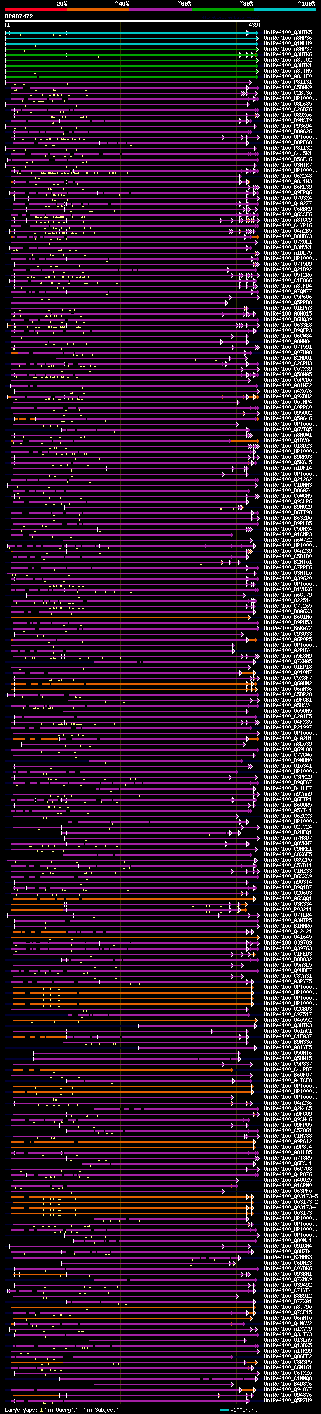Image resolution: width=321 pixels, height=1414 pixels.
Task: Click the white query sequence bar
Action: point(132,21)
